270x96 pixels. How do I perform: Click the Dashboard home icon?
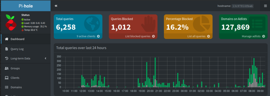[7, 39]
